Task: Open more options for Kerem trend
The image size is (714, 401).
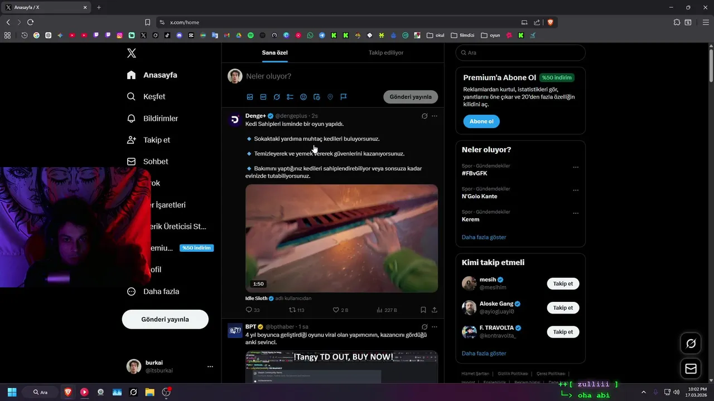Action: [x=576, y=213]
